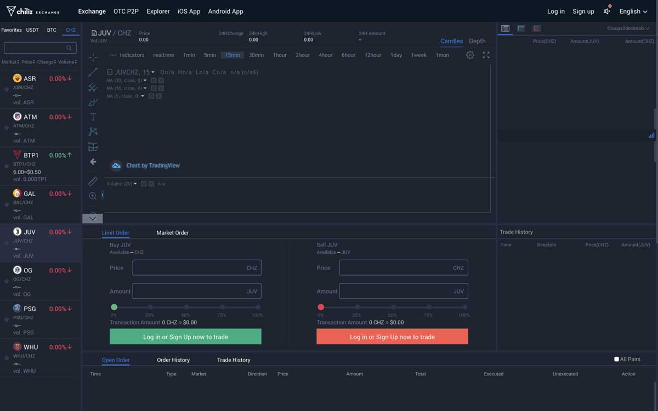Click the Buy JUV Price input field
Image resolution: width=658 pixels, height=411 pixels.
197,267
